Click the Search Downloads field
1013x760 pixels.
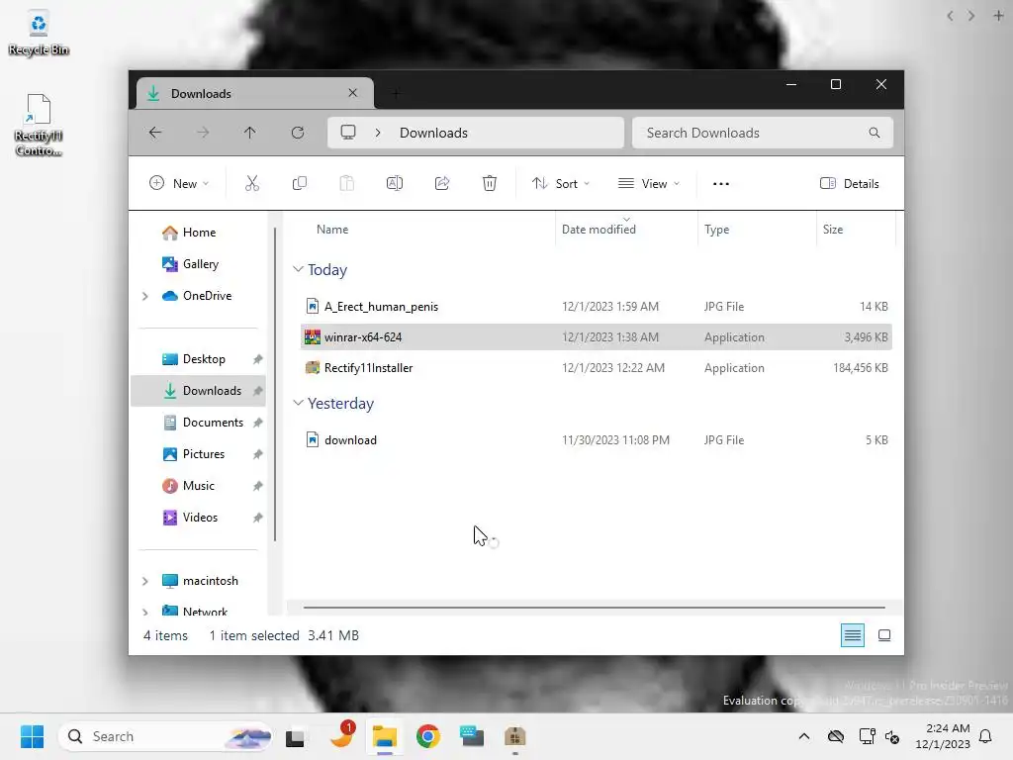763,133
